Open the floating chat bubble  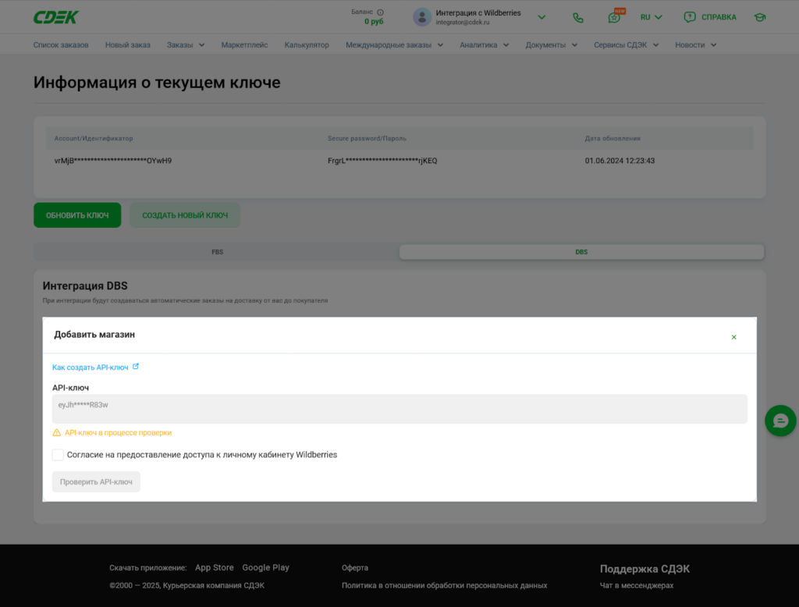coord(780,421)
